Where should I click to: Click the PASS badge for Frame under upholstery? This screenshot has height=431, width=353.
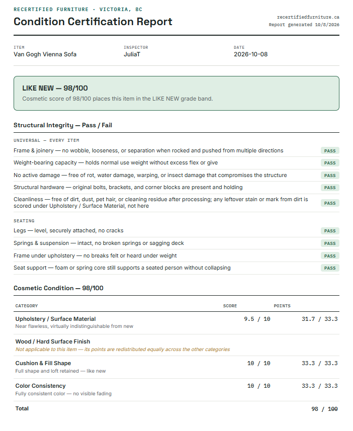point(330,255)
